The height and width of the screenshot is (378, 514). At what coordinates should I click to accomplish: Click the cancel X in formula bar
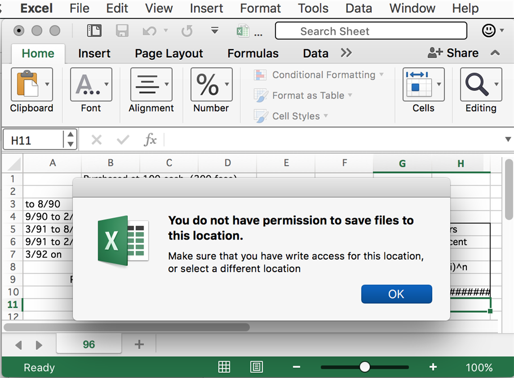(x=96, y=140)
